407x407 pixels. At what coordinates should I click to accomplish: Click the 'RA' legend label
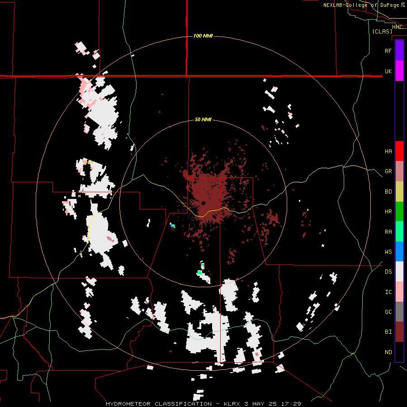click(388, 232)
